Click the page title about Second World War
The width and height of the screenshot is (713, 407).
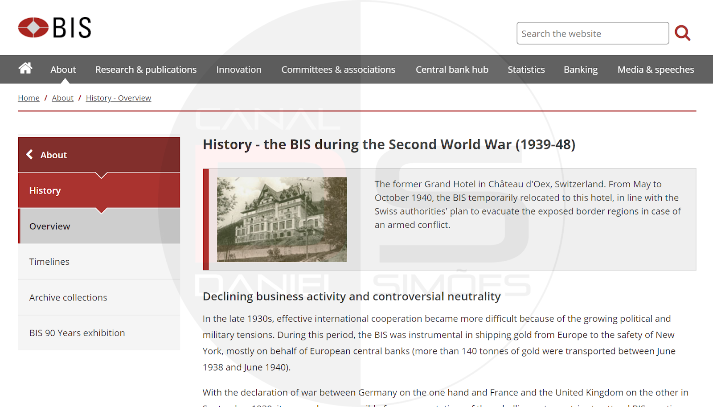pos(389,144)
